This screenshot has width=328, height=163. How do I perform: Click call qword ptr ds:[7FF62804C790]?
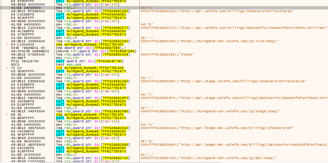pos(90,61)
